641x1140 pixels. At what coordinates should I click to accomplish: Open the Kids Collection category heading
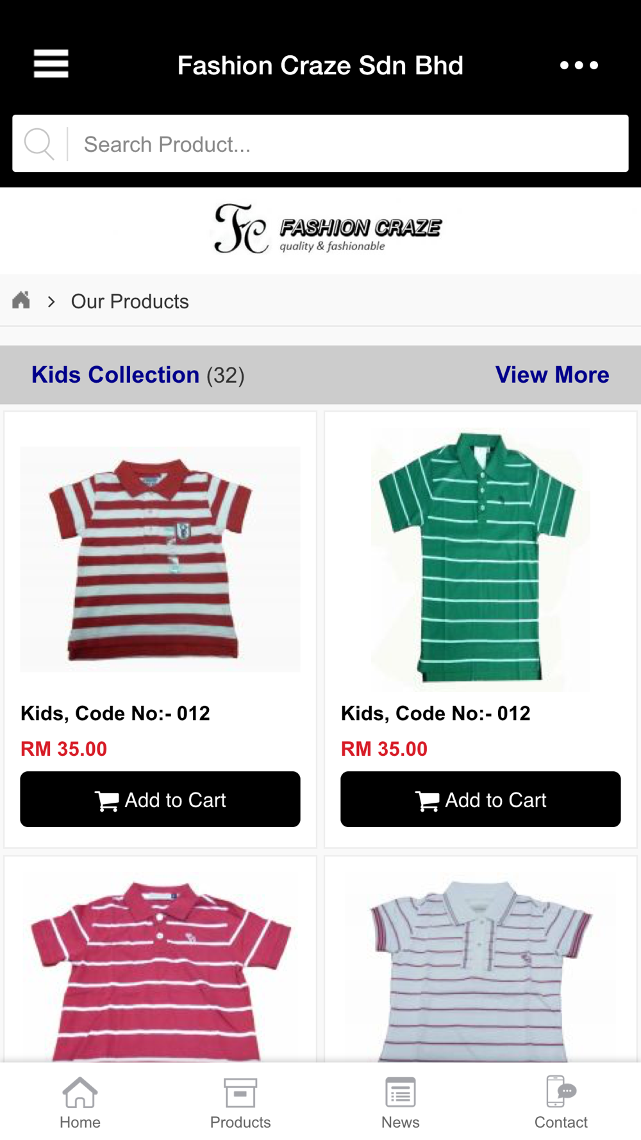[x=115, y=375]
